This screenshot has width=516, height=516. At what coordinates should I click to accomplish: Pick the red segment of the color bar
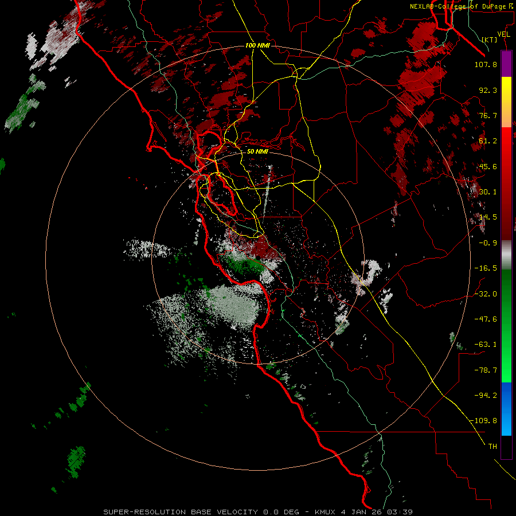506,183
